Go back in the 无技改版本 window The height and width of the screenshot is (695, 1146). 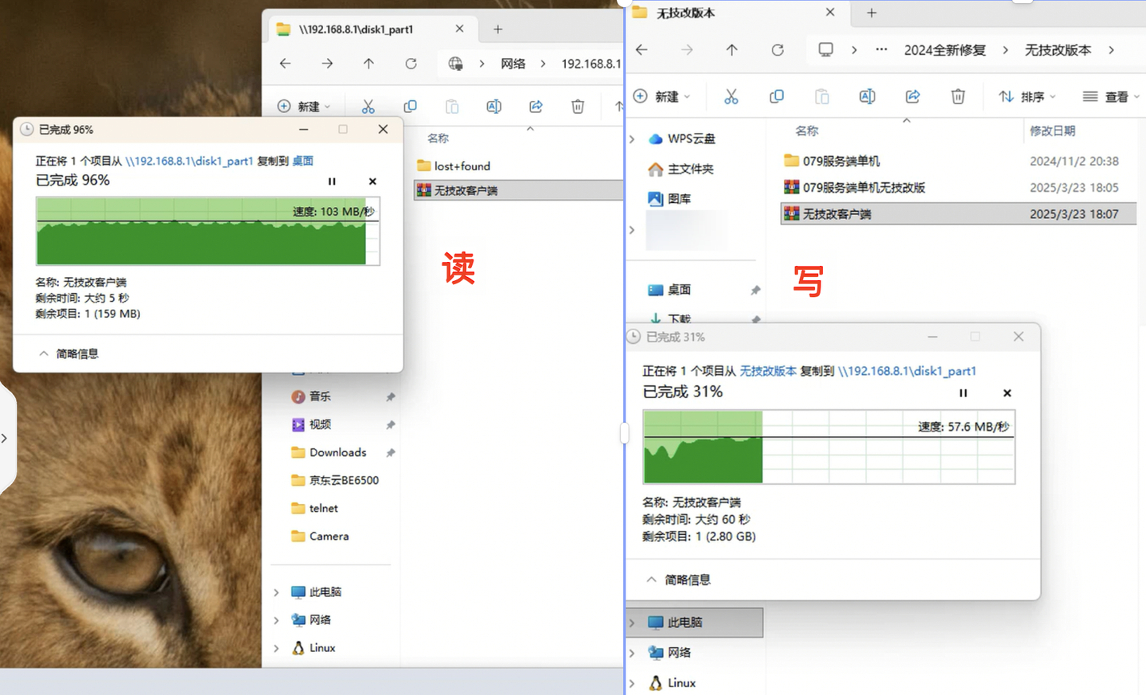[x=641, y=49]
